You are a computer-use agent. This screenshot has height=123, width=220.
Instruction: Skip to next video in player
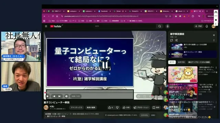[x=59, y=96]
